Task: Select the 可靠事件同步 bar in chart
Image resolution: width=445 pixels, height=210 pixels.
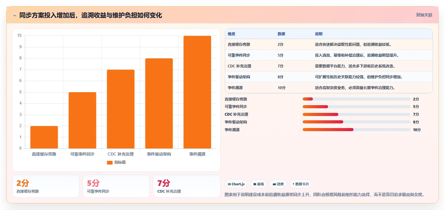Action: pos(82,120)
